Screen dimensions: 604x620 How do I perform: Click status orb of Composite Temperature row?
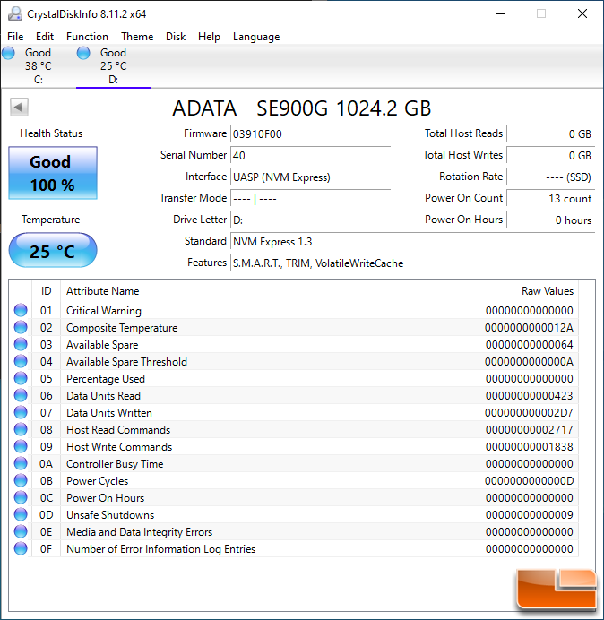(x=21, y=327)
